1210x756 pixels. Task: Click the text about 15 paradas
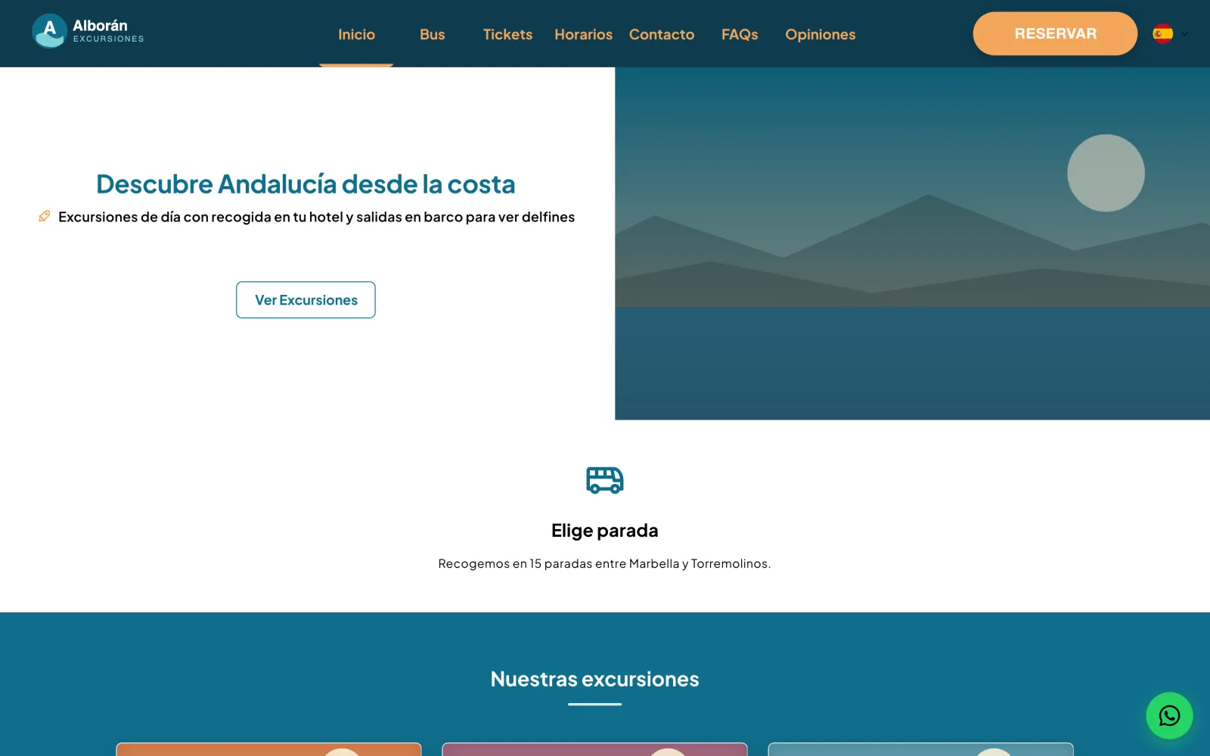(604, 563)
